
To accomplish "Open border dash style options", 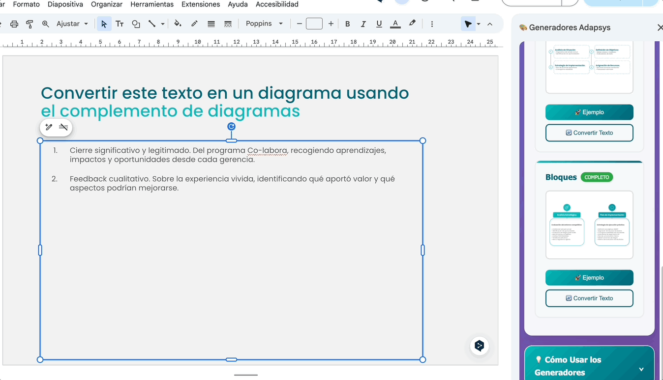I will pos(228,24).
